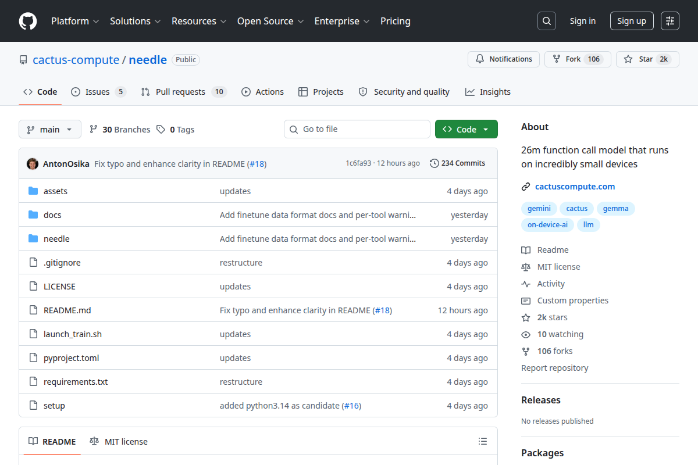698x465 pixels.
Task: Open MIT license link in About sidebar
Action: click(551, 267)
